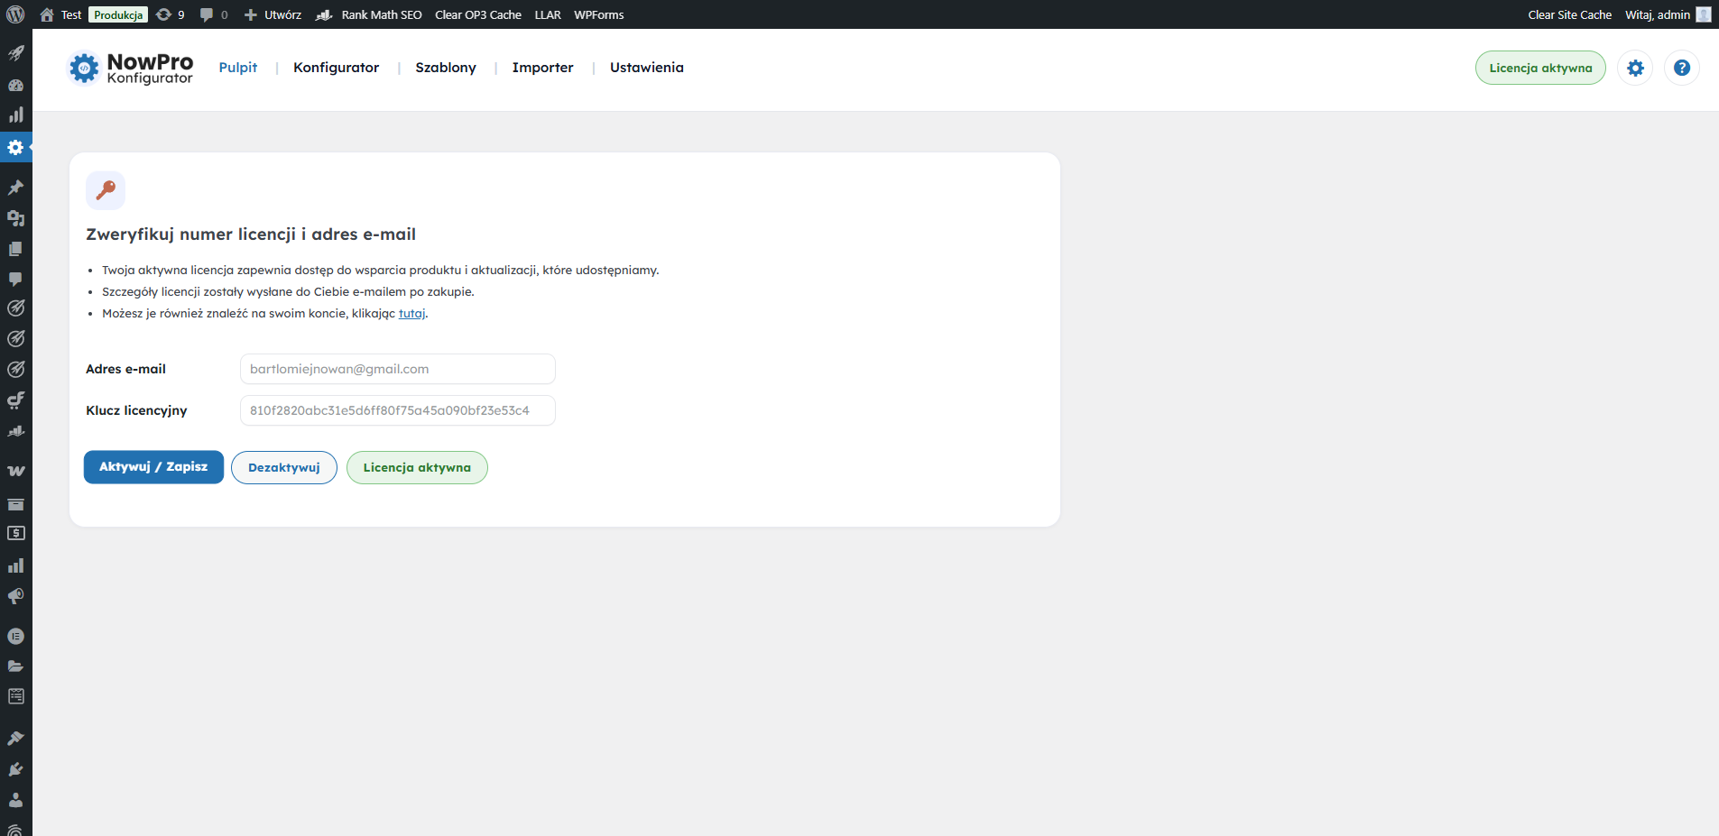Click the question mark help icon
The width and height of the screenshot is (1719, 836).
coord(1681,68)
